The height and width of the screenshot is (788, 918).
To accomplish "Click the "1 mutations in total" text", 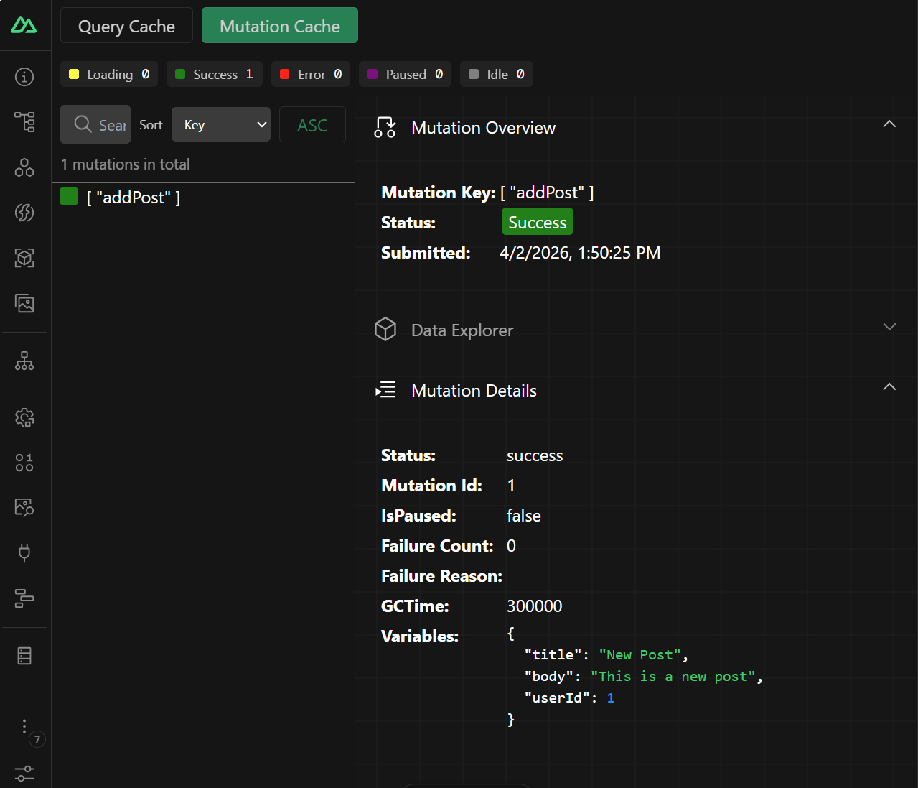I will click(126, 164).
